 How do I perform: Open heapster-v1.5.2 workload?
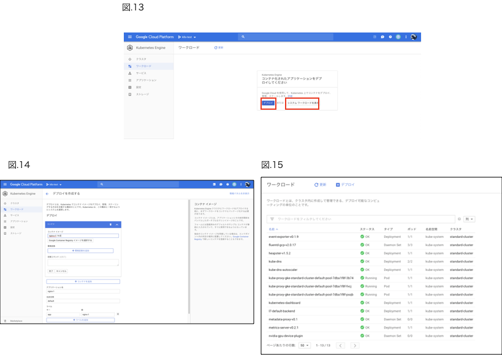280,253
